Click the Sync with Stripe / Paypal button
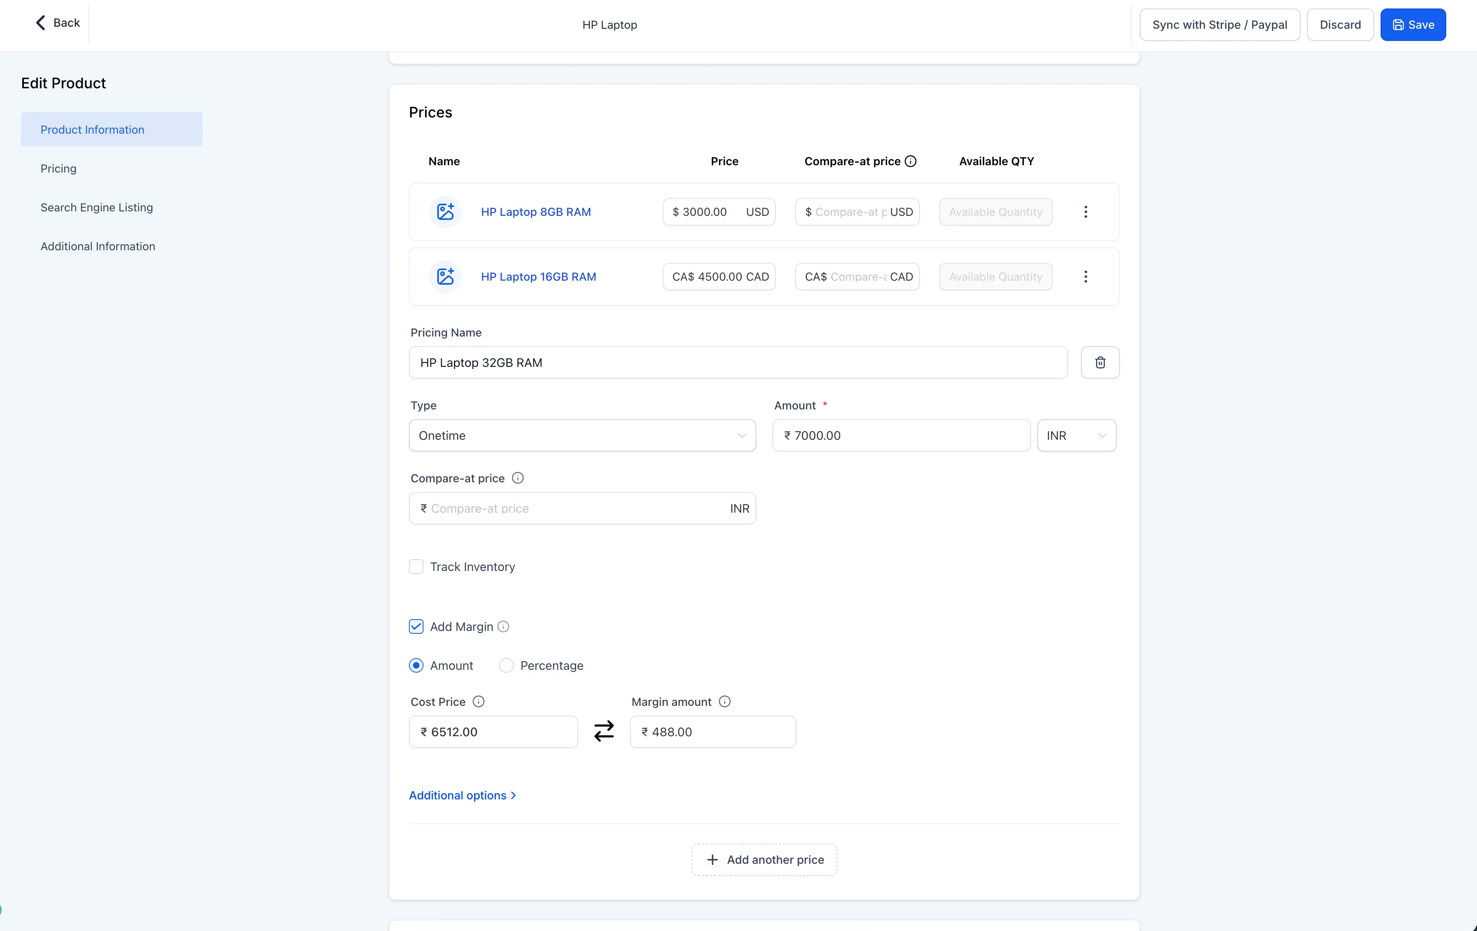The width and height of the screenshot is (1477, 931). pos(1219,25)
